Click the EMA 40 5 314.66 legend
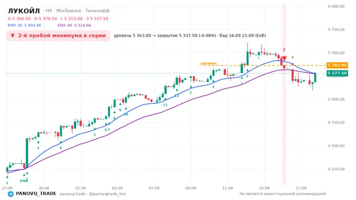The image size is (356, 200). [74, 25]
